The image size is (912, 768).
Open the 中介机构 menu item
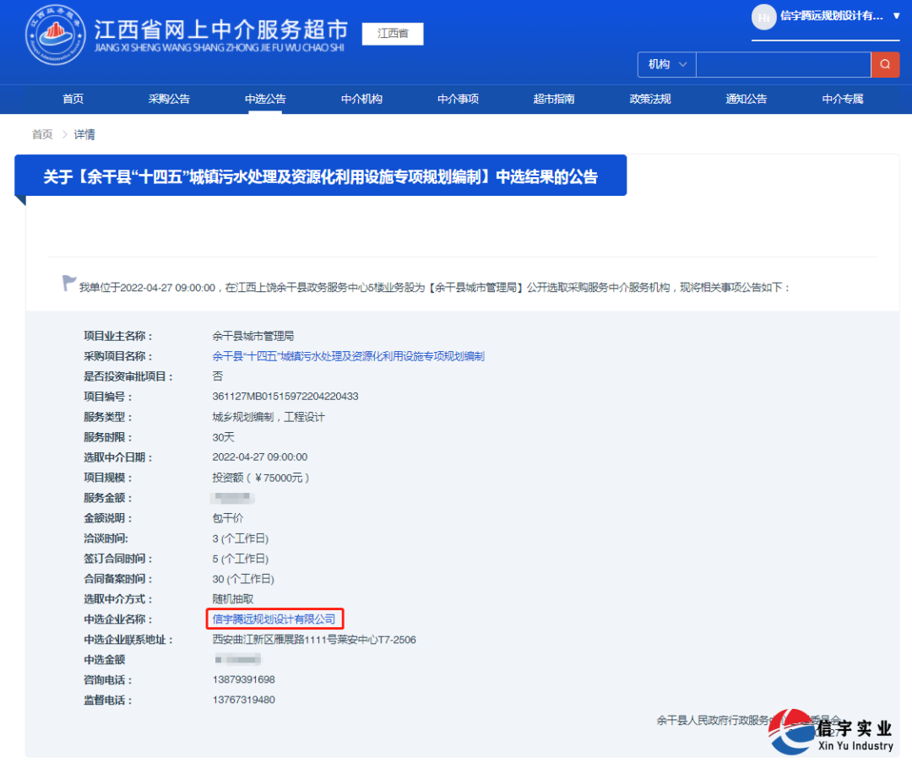pyautogui.click(x=361, y=99)
